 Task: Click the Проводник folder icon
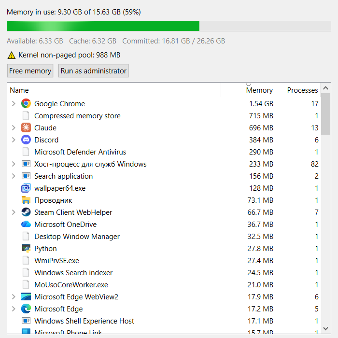[26, 200]
